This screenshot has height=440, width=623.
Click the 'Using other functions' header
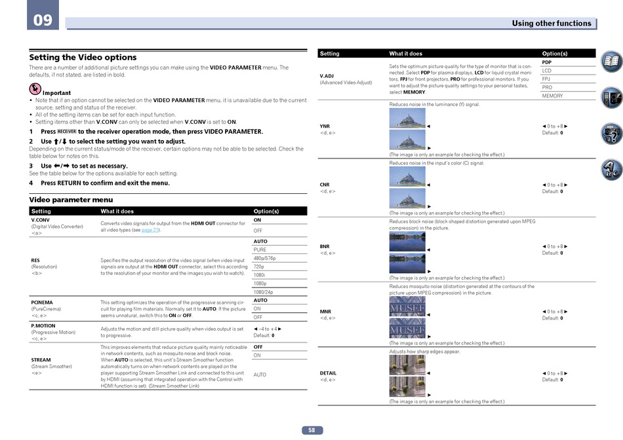pyautogui.click(x=551, y=24)
